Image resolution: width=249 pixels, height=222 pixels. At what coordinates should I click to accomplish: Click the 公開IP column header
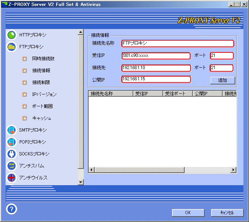click(207, 94)
